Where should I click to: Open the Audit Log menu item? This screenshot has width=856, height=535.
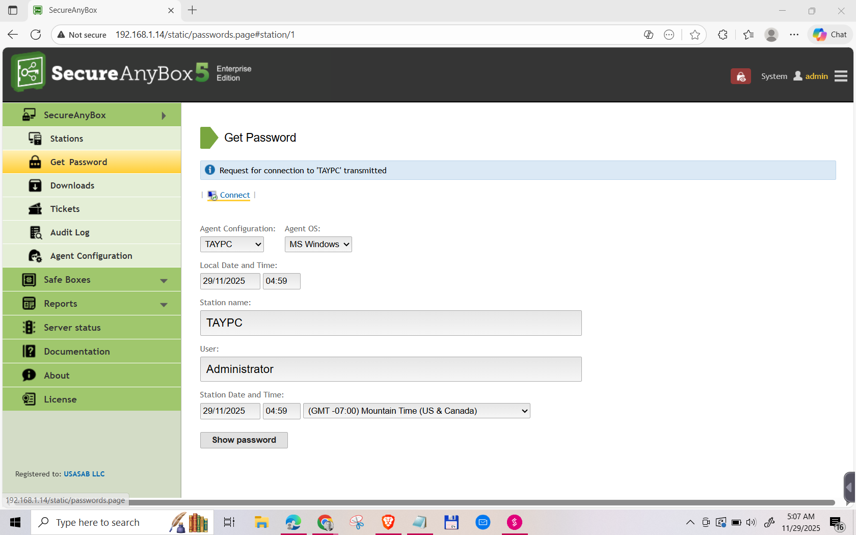92,232
